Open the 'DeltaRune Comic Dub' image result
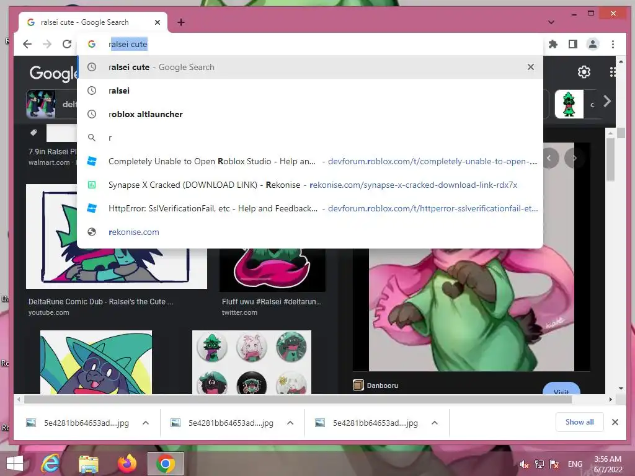The image size is (635, 476). point(116,269)
